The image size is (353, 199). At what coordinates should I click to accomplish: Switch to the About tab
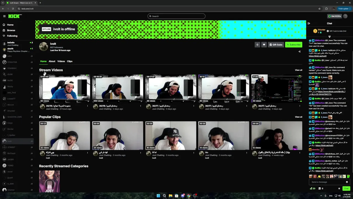pyautogui.click(x=52, y=61)
